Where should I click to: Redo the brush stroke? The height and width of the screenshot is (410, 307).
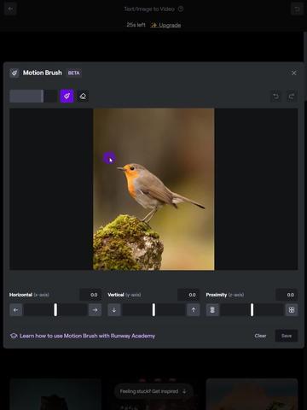click(292, 97)
